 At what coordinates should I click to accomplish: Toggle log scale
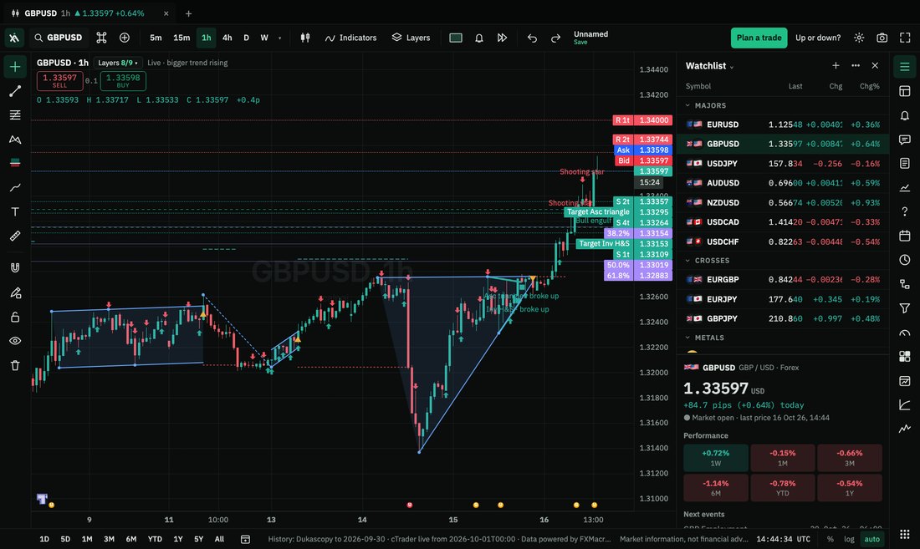(x=849, y=539)
